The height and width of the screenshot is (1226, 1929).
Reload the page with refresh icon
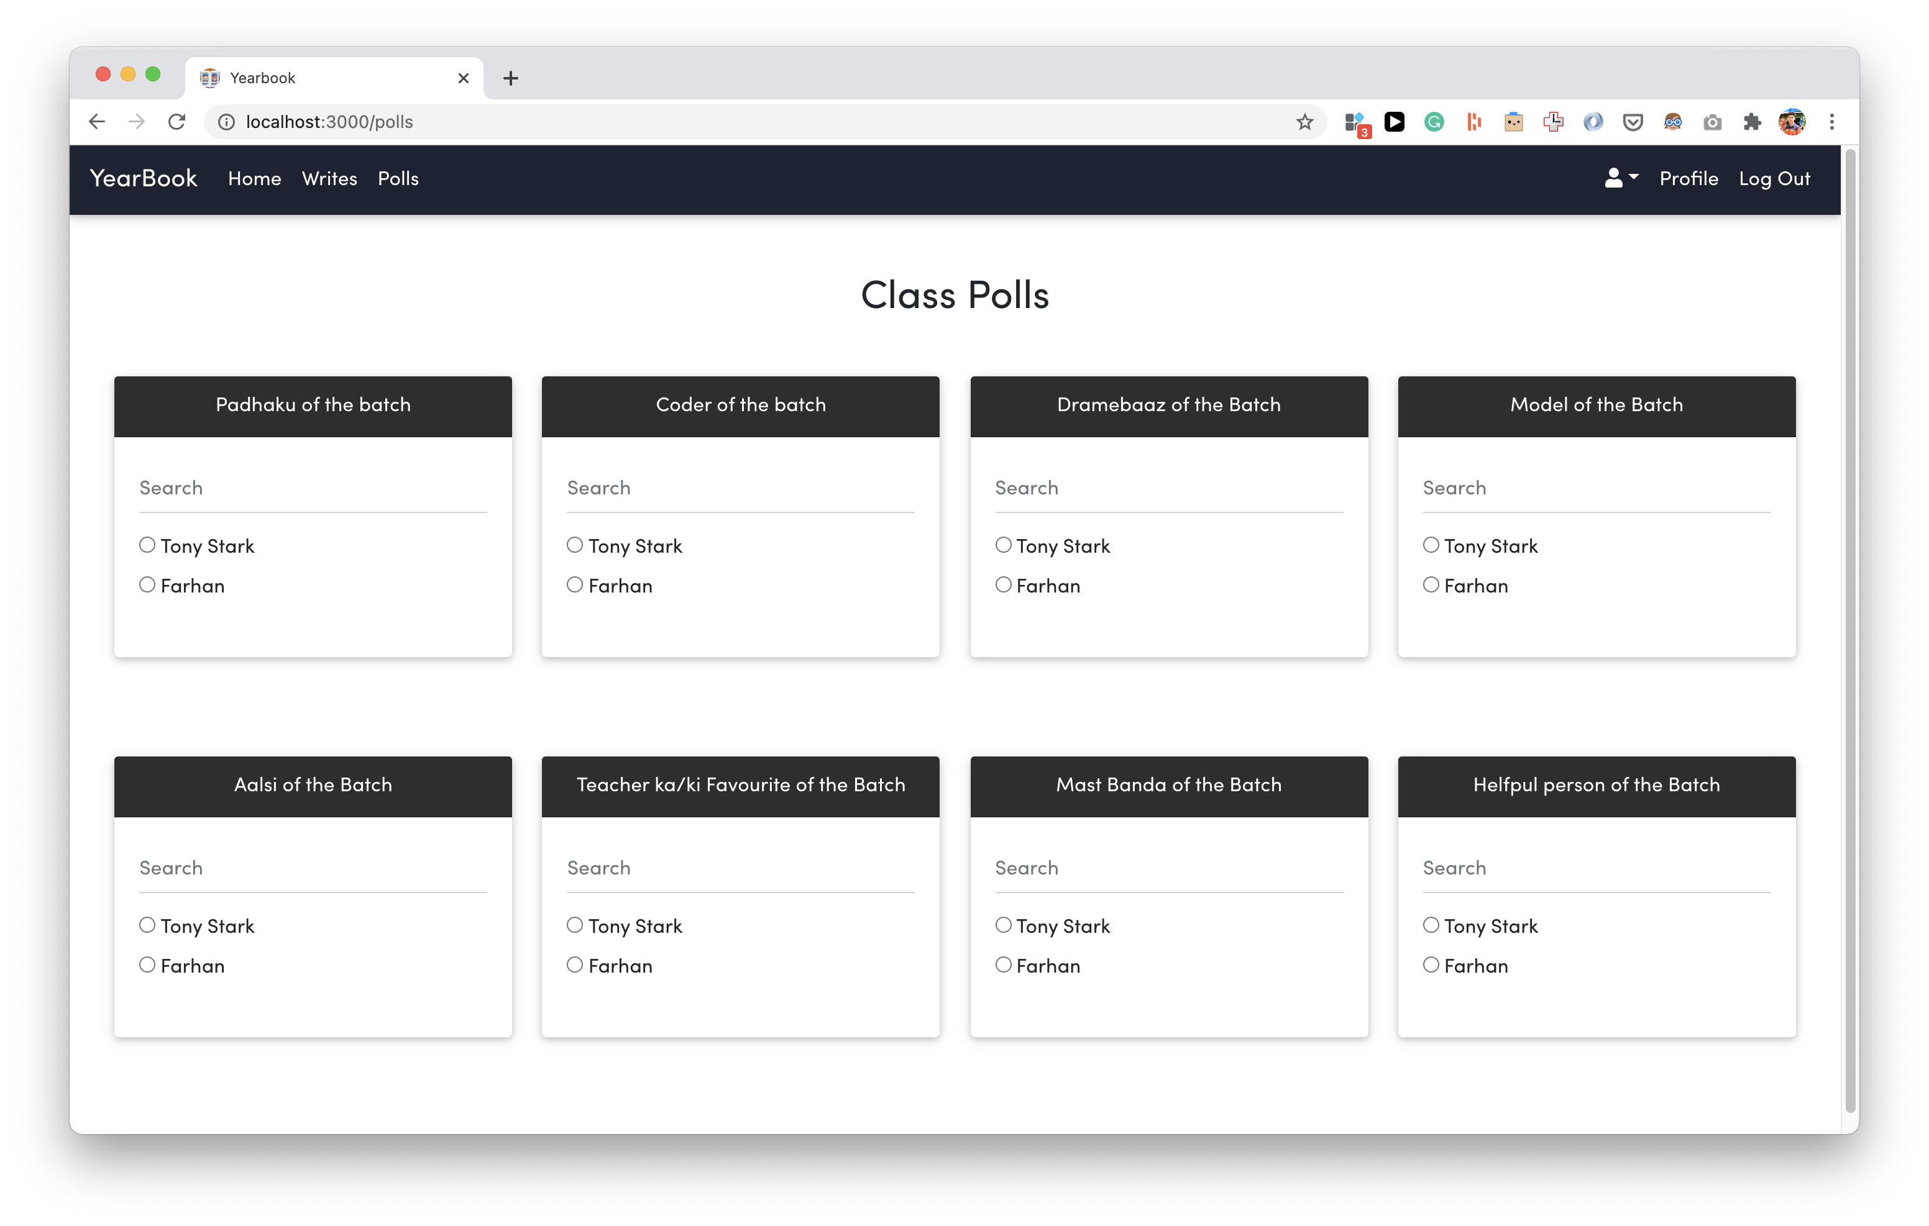point(177,122)
